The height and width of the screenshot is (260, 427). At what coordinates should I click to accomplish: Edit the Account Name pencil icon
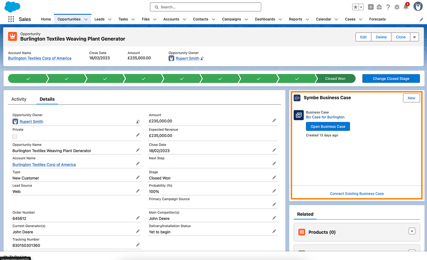pos(138,163)
